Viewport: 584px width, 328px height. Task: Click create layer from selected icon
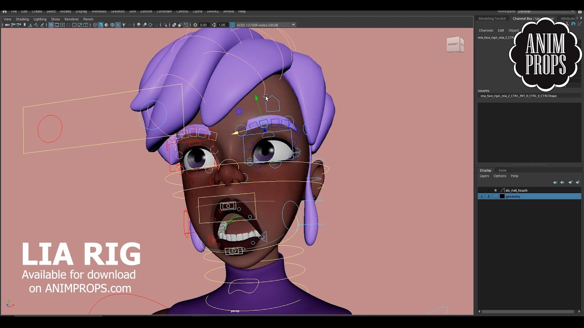click(x=577, y=182)
